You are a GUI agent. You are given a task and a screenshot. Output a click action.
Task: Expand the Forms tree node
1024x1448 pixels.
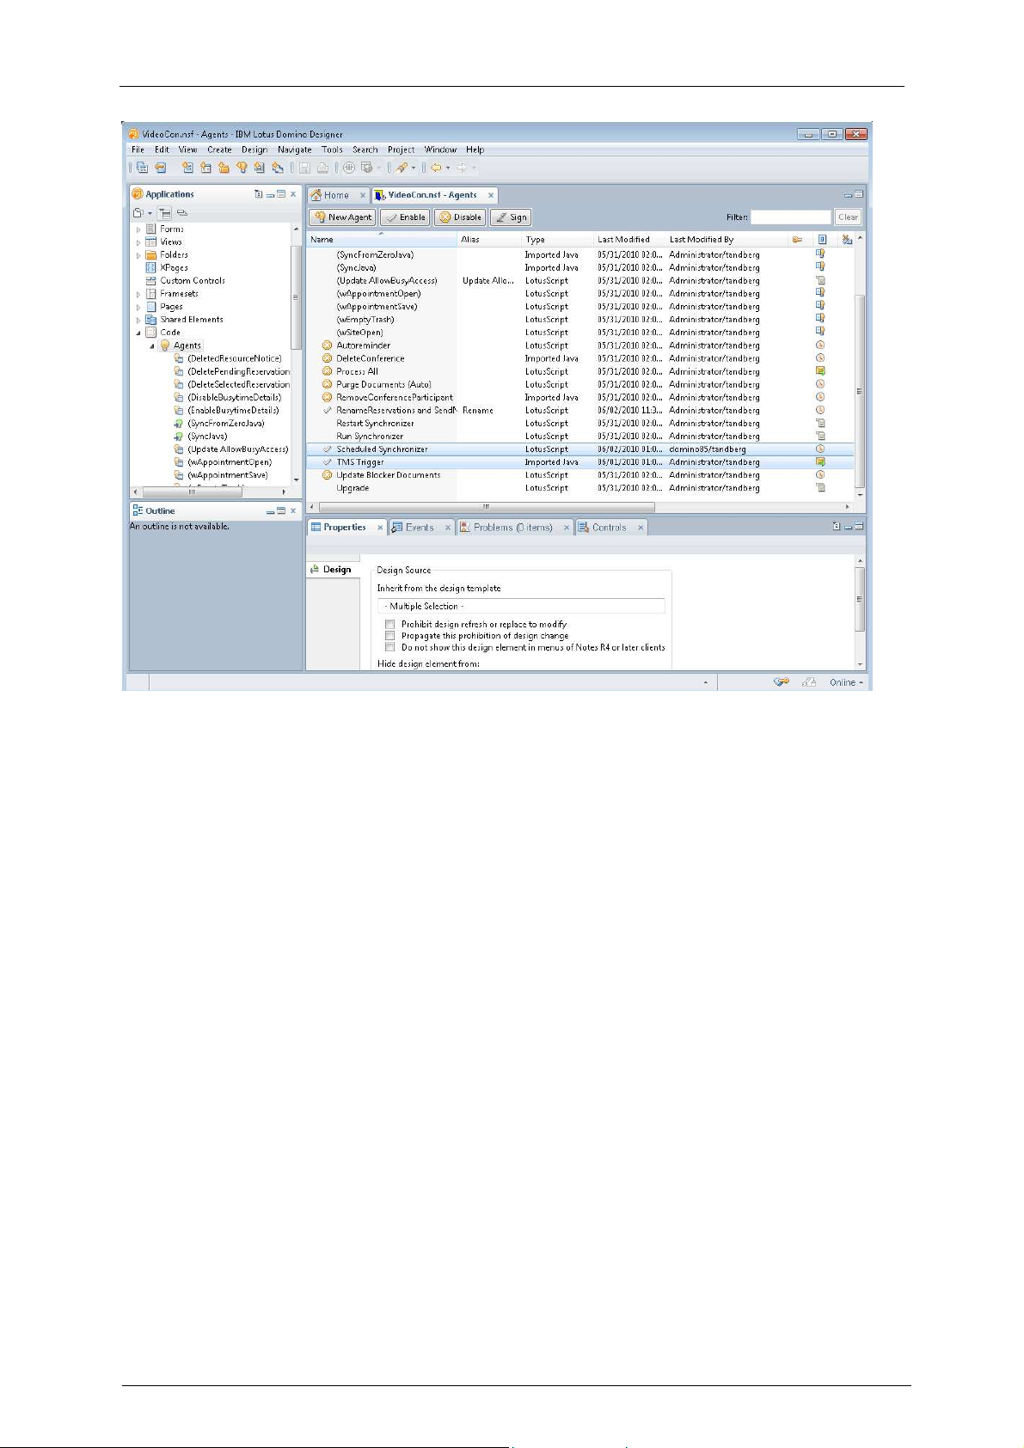pyautogui.click(x=138, y=229)
